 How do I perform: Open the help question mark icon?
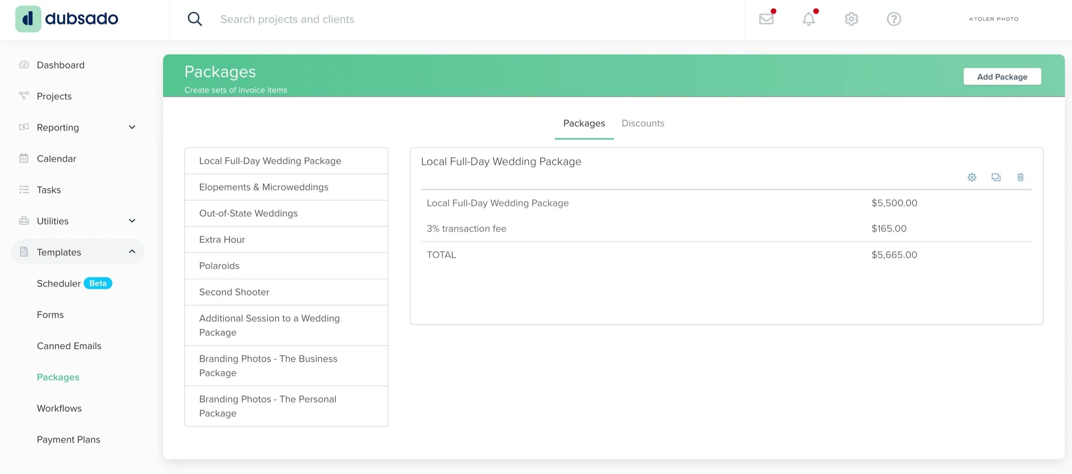[894, 19]
